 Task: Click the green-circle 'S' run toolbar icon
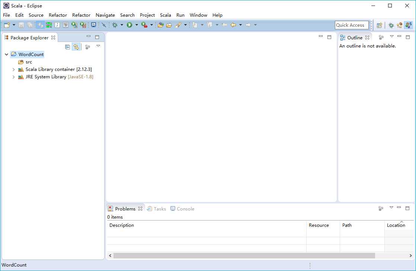point(74,25)
